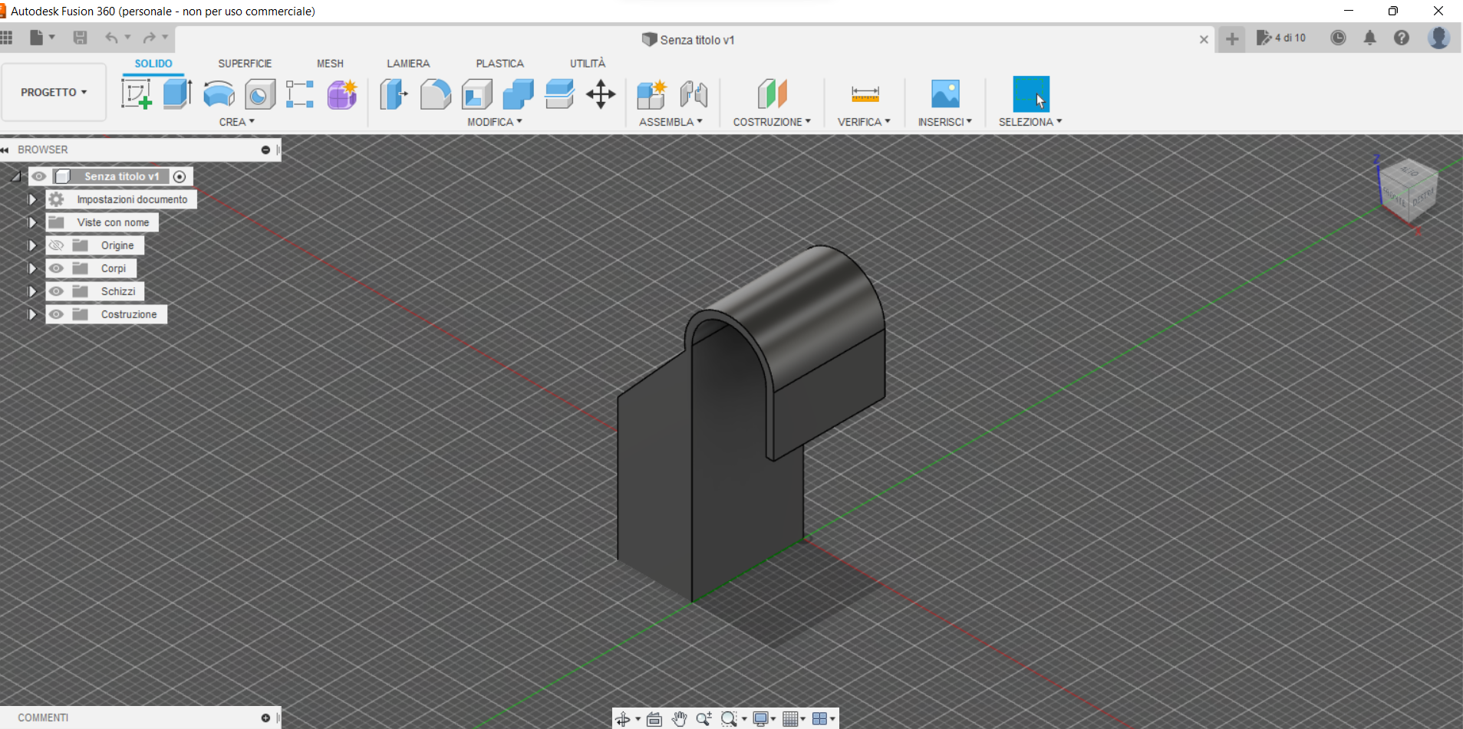Open a new design tab with plus button

tap(1232, 39)
